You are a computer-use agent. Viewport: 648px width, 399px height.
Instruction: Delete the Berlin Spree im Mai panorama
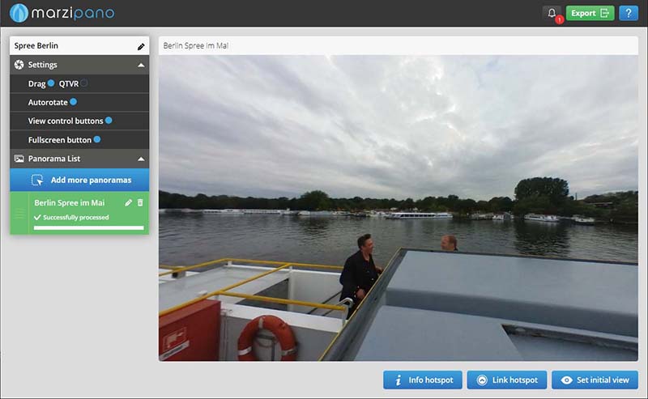click(x=140, y=202)
